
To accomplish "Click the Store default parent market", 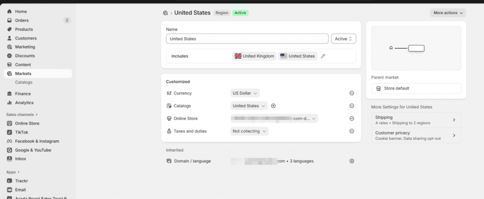I will tap(416, 88).
